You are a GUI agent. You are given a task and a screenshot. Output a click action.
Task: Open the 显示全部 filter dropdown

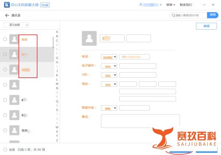[16, 25]
